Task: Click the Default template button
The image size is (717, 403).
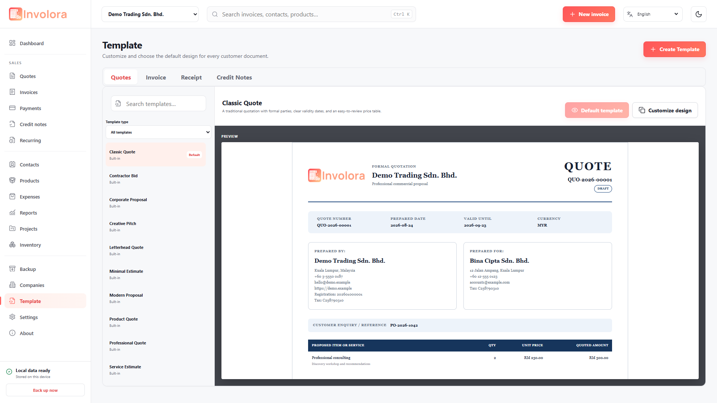Action: click(597, 110)
